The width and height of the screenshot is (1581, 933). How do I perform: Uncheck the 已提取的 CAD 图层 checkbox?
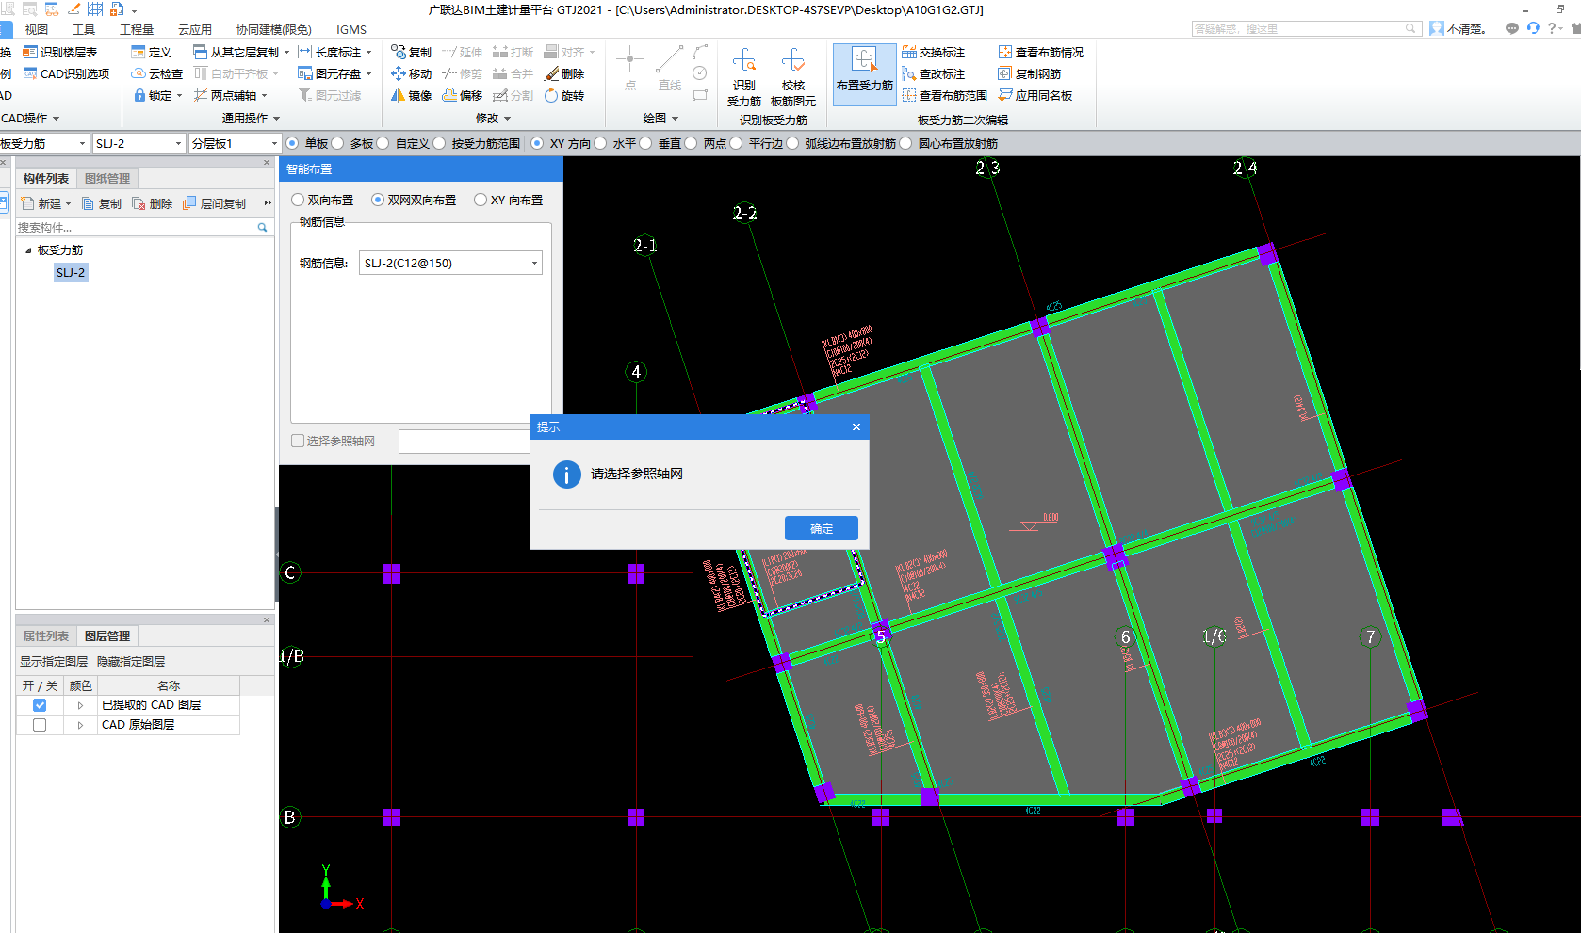coord(40,704)
